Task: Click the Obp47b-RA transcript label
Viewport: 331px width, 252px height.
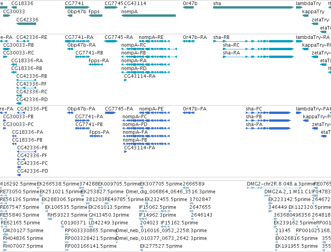Action: click(x=81, y=45)
